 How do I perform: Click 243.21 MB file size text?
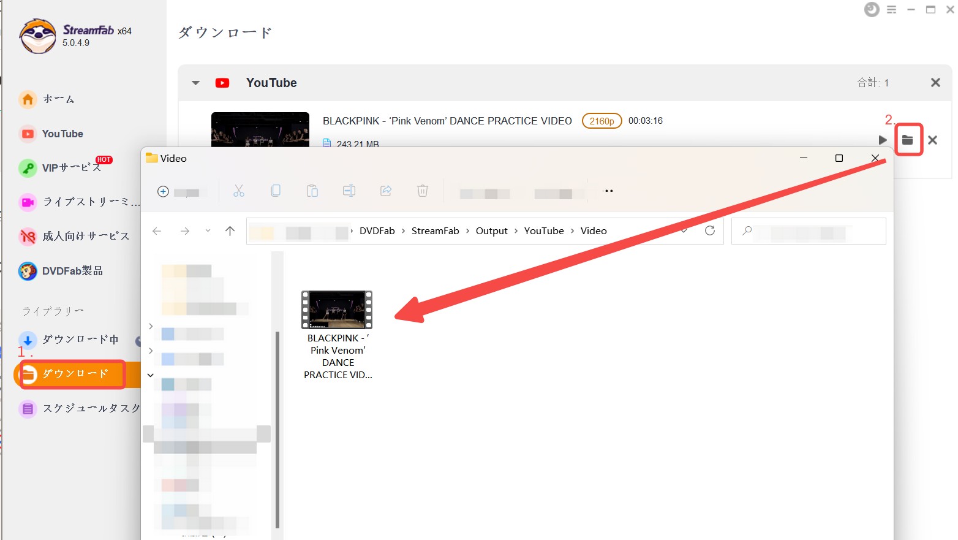pos(358,143)
